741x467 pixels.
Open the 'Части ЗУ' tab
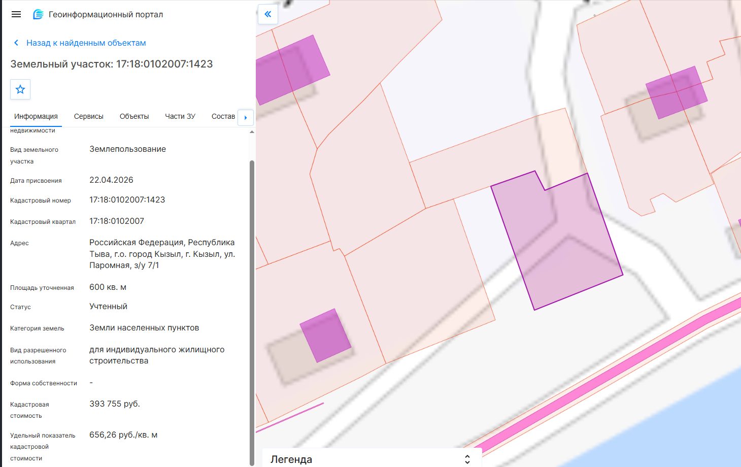pos(180,116)
